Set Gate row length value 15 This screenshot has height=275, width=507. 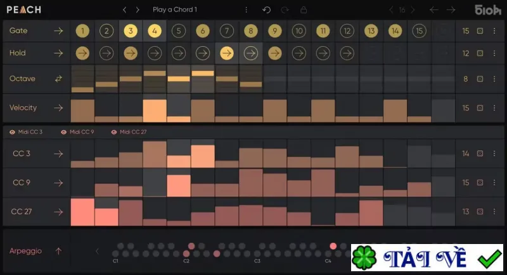466,30
